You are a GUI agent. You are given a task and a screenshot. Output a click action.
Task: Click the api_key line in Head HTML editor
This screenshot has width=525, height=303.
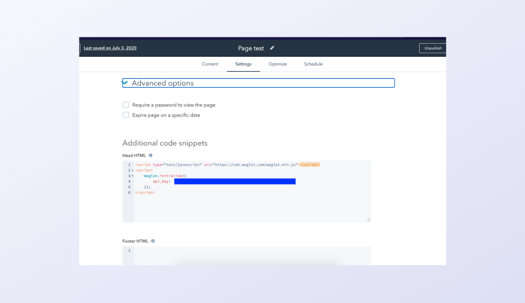click(224, 182)
